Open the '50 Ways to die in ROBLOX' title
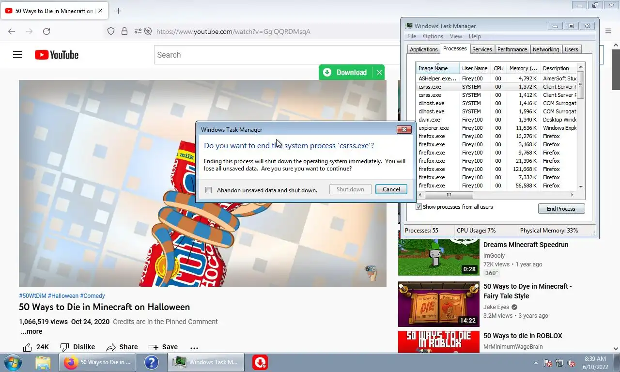 click(523, 336)
